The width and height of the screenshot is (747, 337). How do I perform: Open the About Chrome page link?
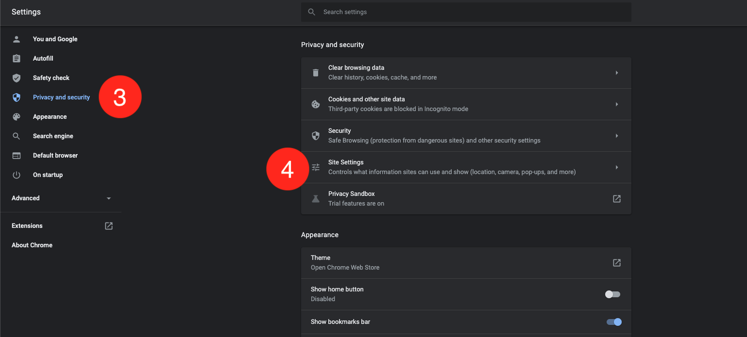pos(32,245)
